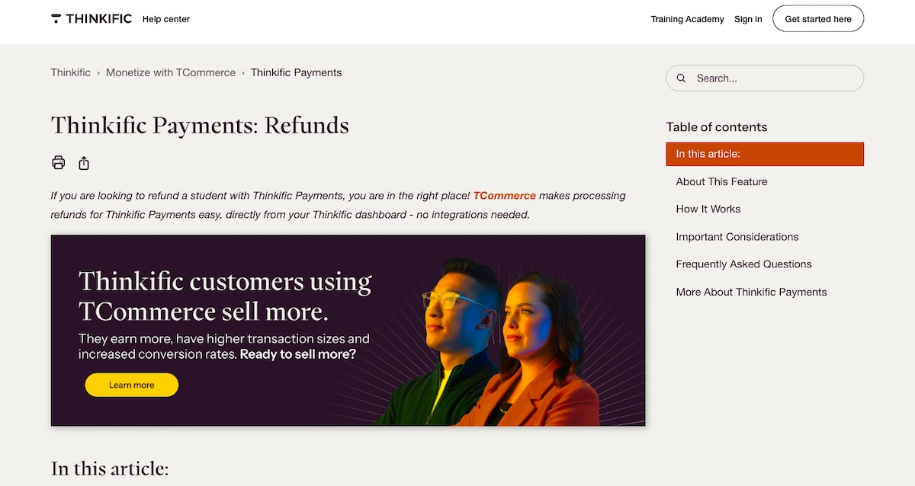
Task: Navigate to Monetize with TCommerce breadcrumb
Action: click(x=171, y=72)
